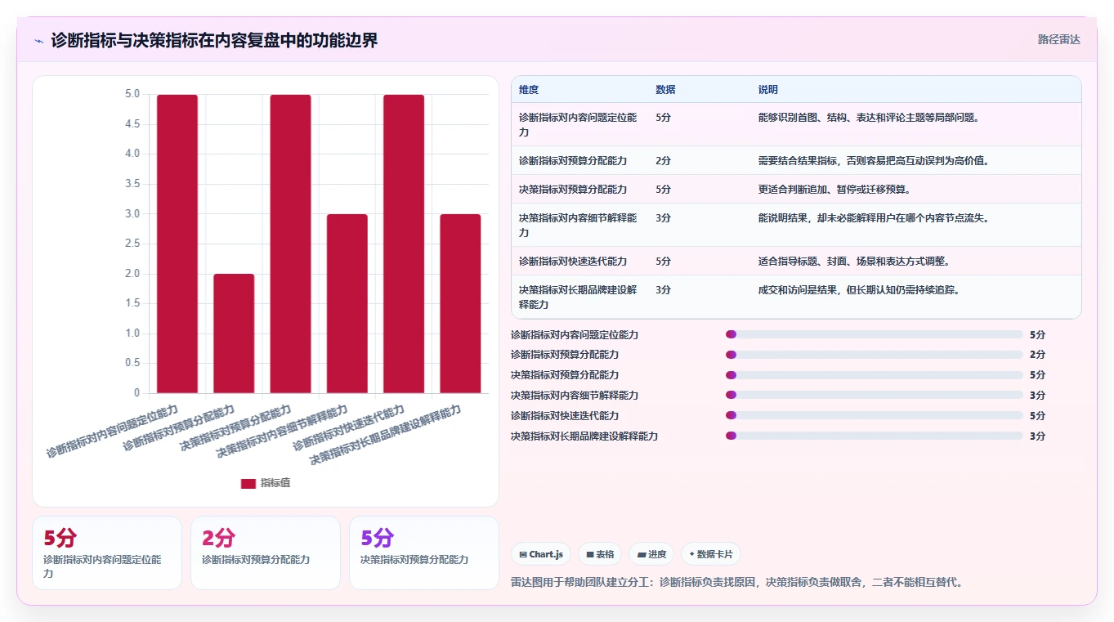The width and height of the screenshot is (1114, 622).
Task: Click the description 成交和访问是结果，但长期认知仍需持续追踪
Action: click(x=859, y=289)
